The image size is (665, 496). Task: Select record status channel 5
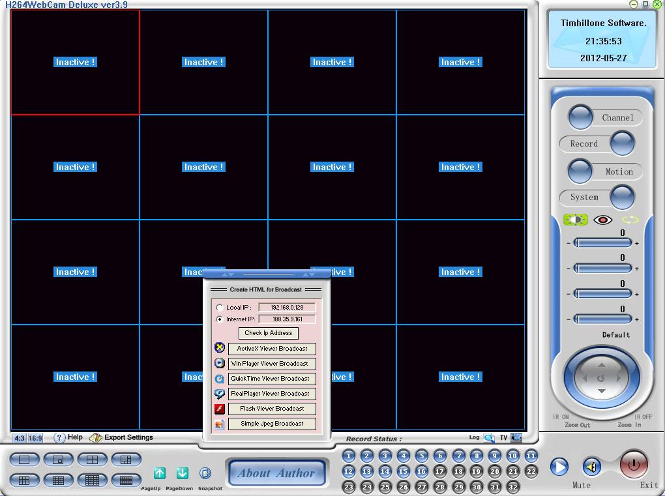click(422, 456)
